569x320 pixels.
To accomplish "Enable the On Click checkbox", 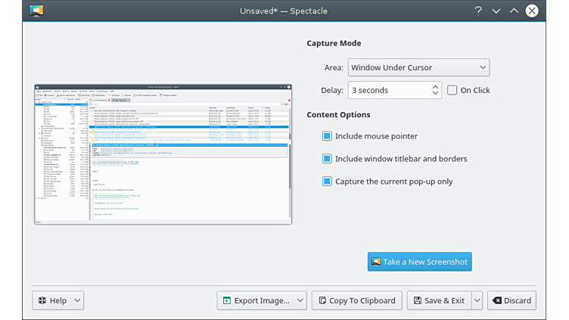I will tap(452, 90).
